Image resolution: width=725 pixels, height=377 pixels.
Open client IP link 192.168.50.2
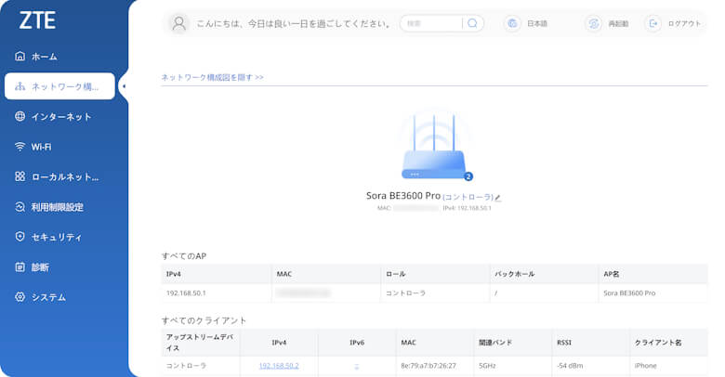(279, 366)
